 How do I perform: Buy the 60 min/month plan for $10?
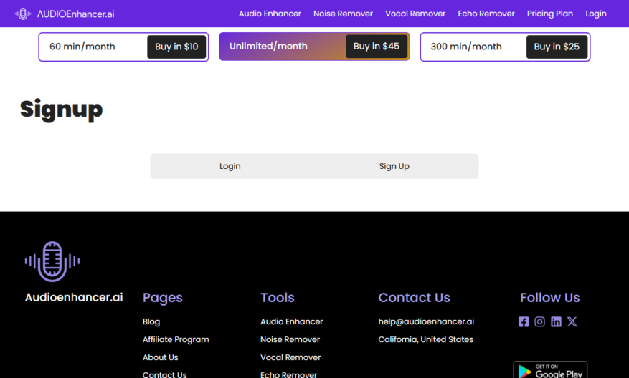point(176,47)
